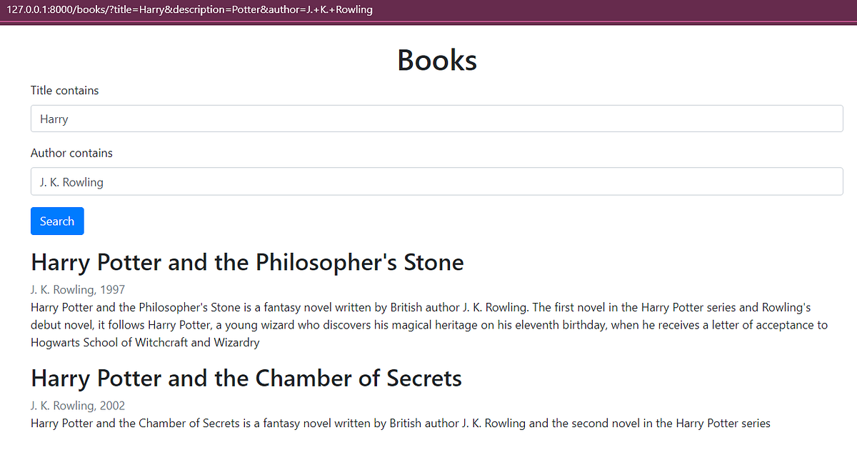Click the Search button
The image size is (857, 450).
[x=57, y=221]
